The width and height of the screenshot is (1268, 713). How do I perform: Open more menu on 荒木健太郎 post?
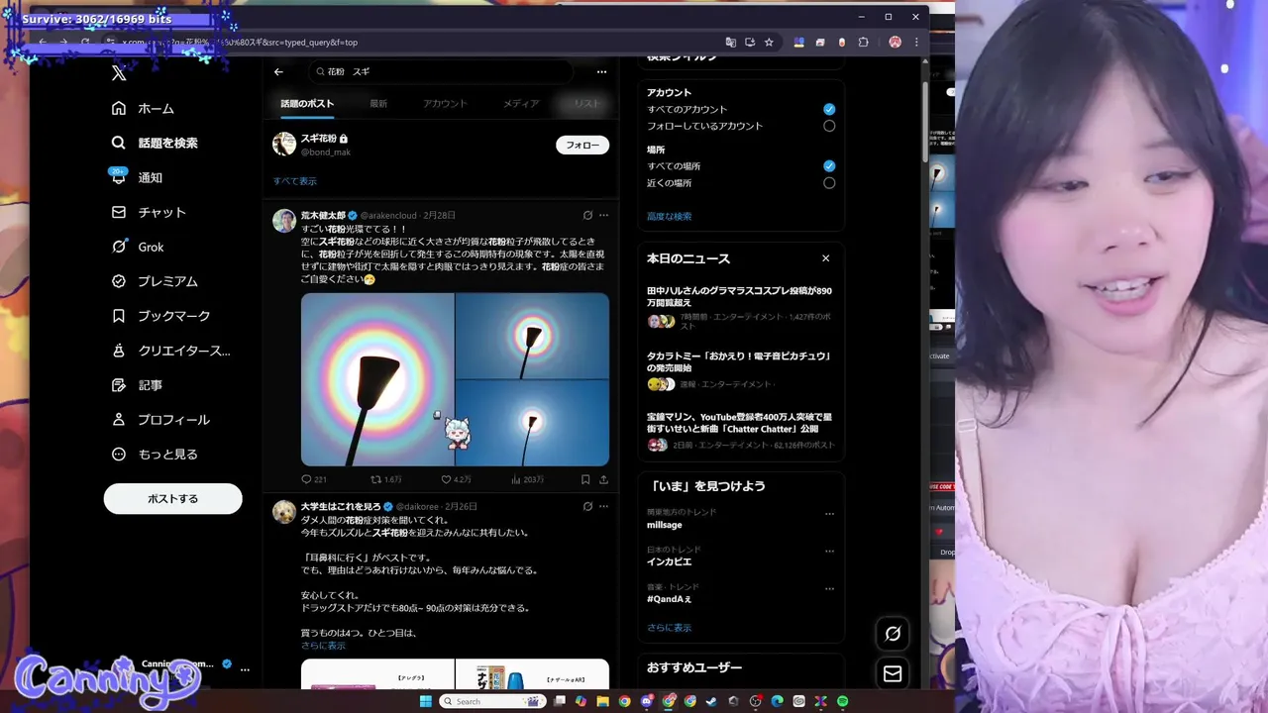603,215
